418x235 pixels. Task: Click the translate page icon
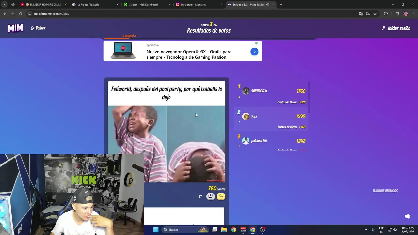361,14
